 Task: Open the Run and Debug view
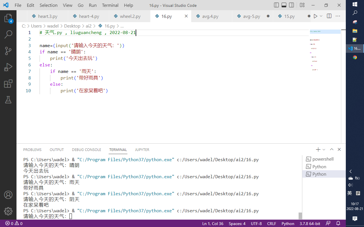click(x=8, y=67)
